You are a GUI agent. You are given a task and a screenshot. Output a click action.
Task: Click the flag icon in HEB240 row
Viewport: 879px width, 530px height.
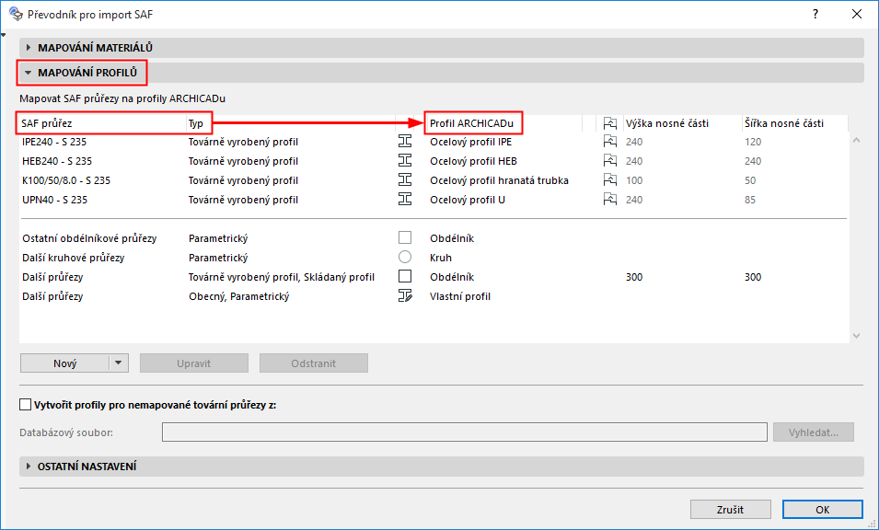[610, 161]
